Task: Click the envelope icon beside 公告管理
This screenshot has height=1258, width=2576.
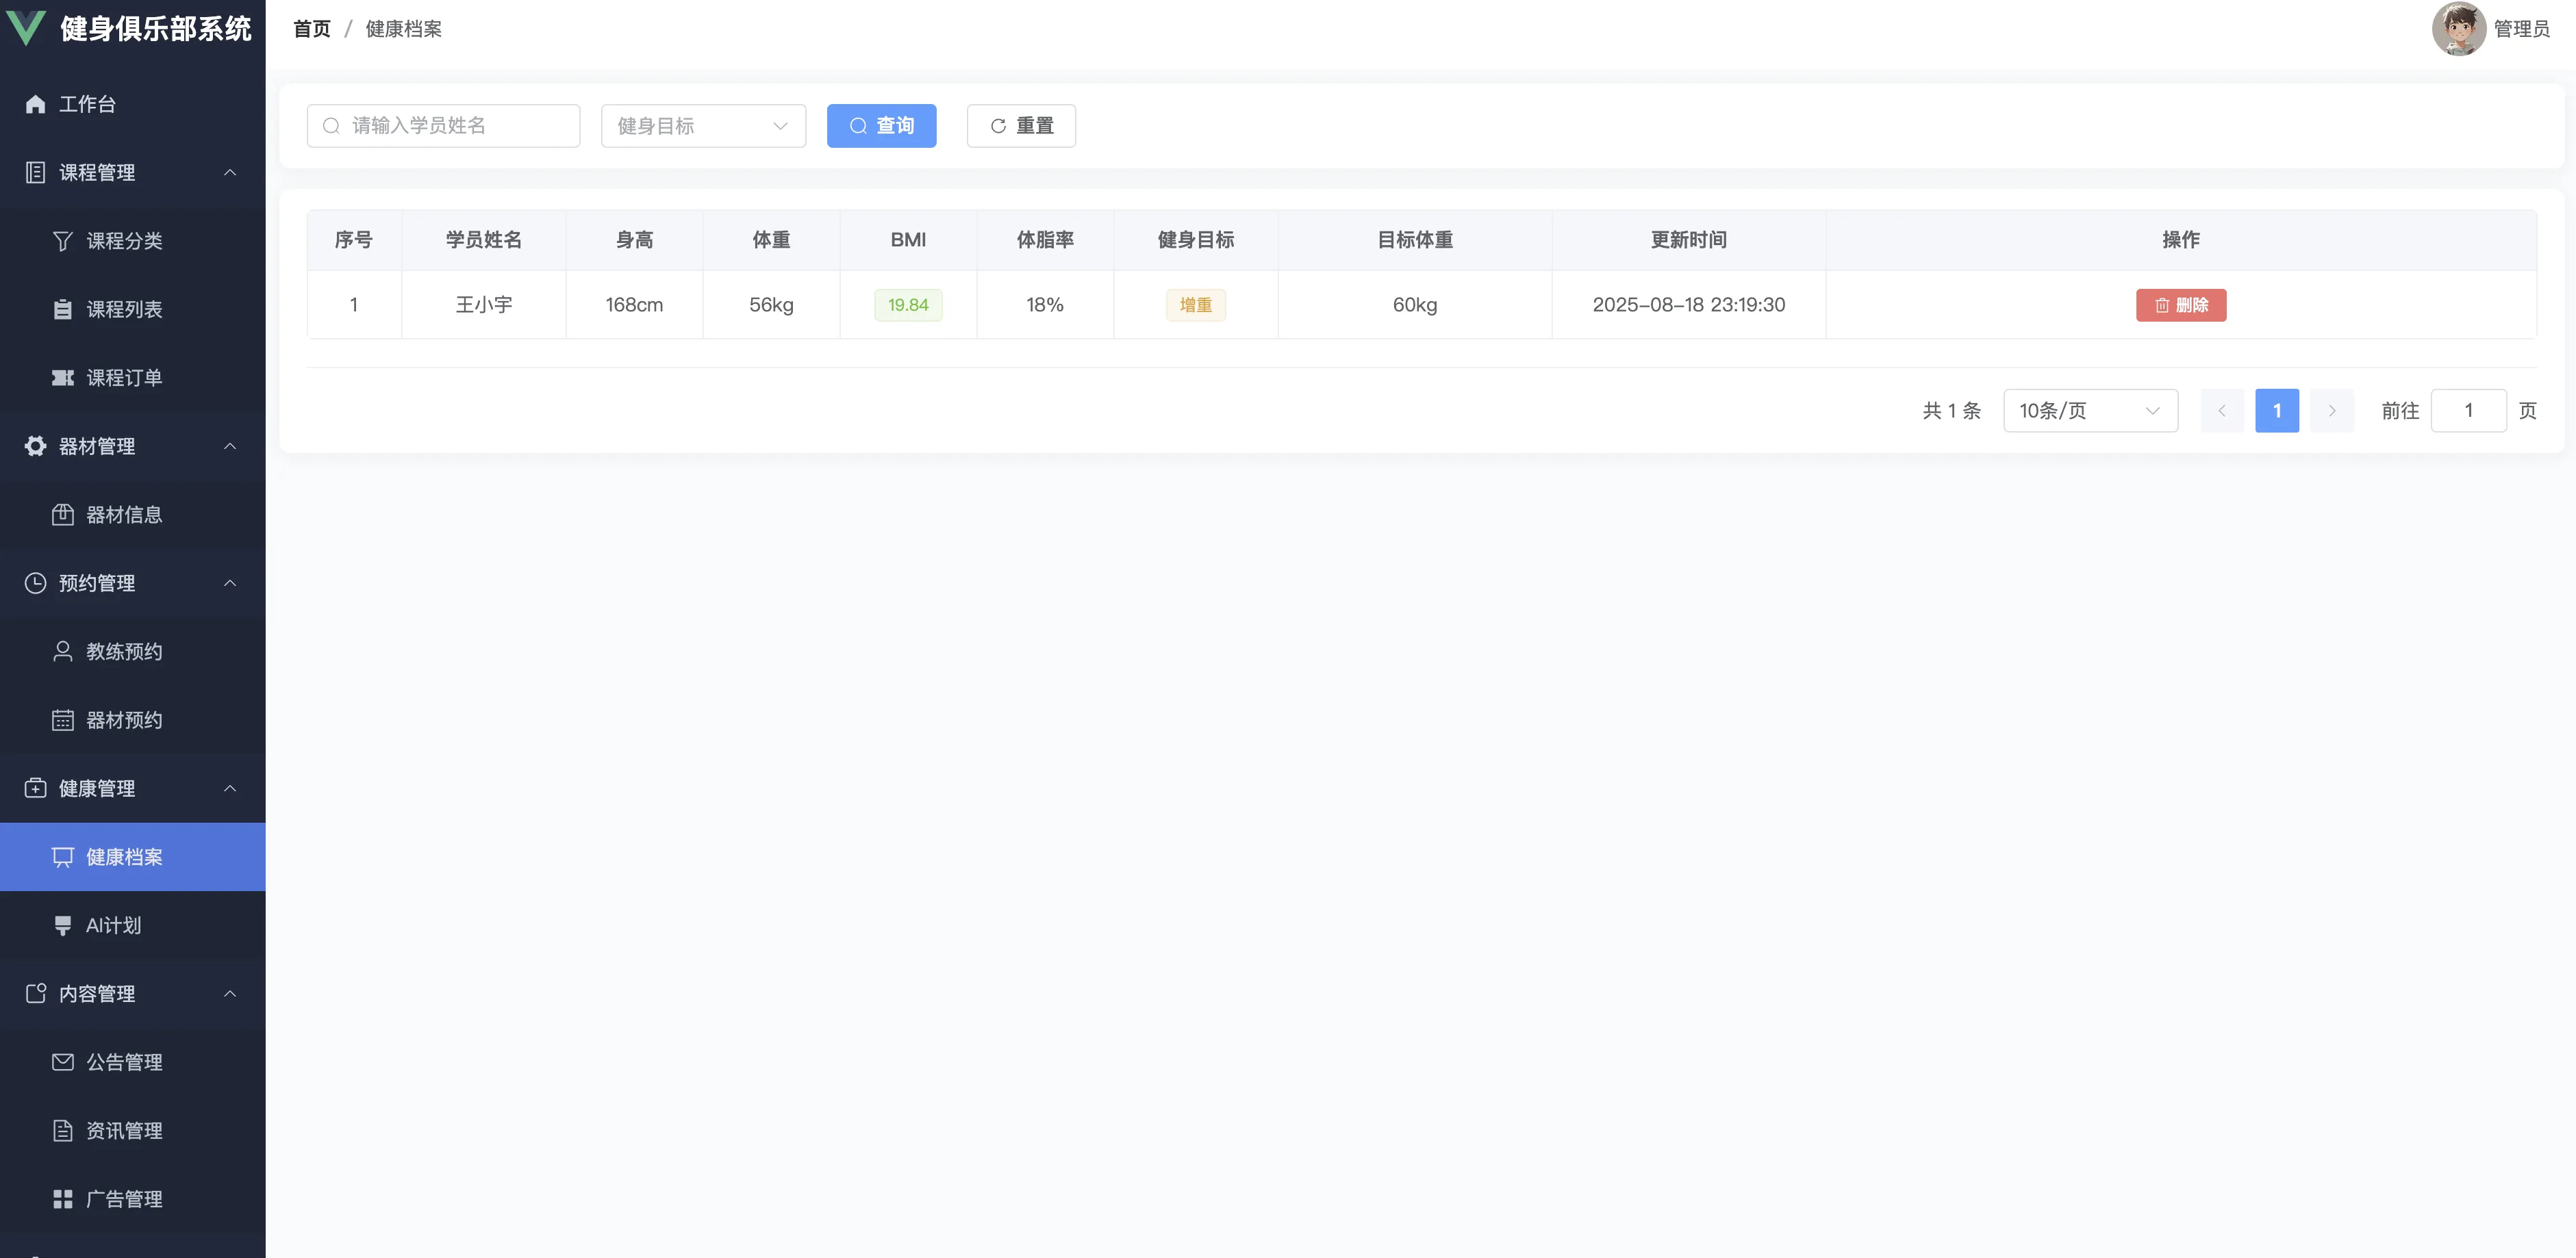Action: [63, 1062]
